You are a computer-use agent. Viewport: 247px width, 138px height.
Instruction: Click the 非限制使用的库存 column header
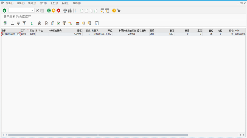125,30
